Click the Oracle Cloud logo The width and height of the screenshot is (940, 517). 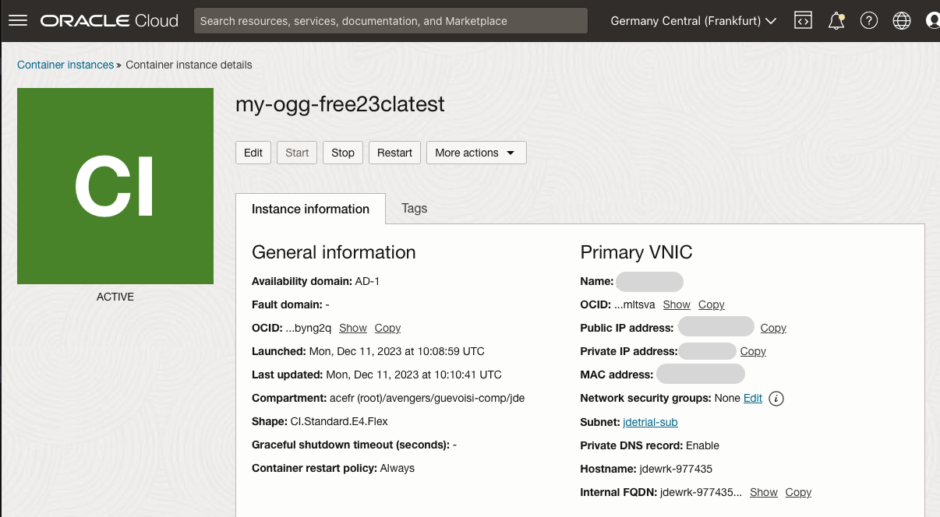click(x=110, y=21)
